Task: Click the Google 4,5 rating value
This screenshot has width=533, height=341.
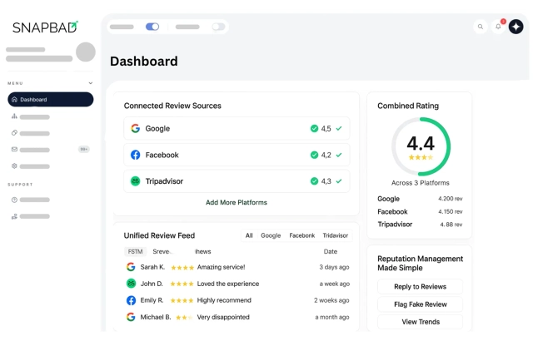Action: coord(326,129)
